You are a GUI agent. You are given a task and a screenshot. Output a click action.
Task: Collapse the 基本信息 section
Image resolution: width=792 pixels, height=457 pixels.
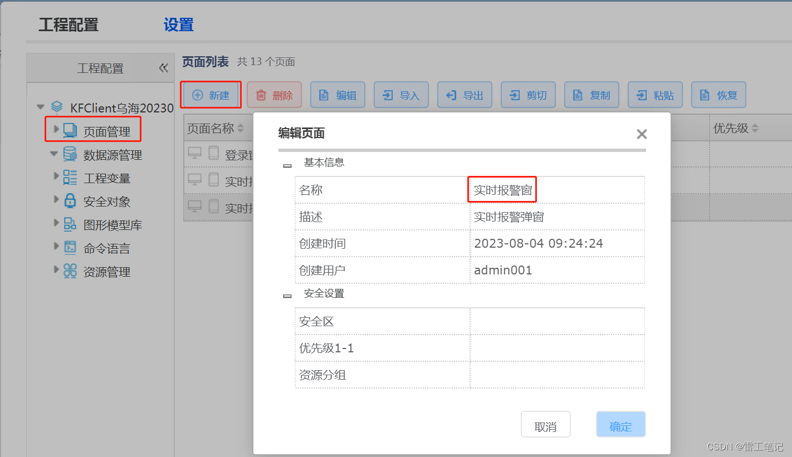[287, 165]
